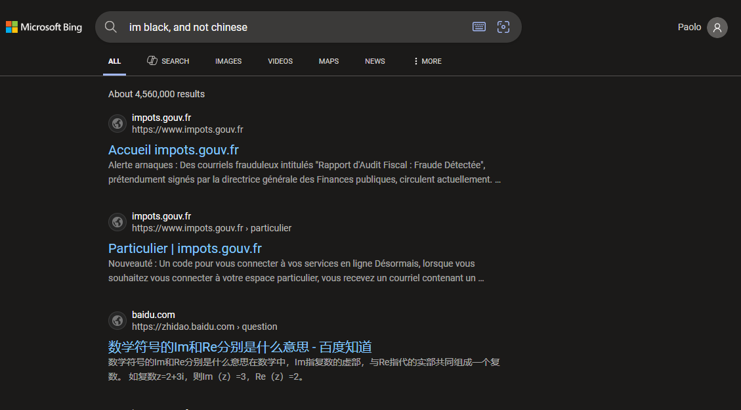Open the MAPS results tab
This screenshot has width=741, height=410.
[328, 61]
